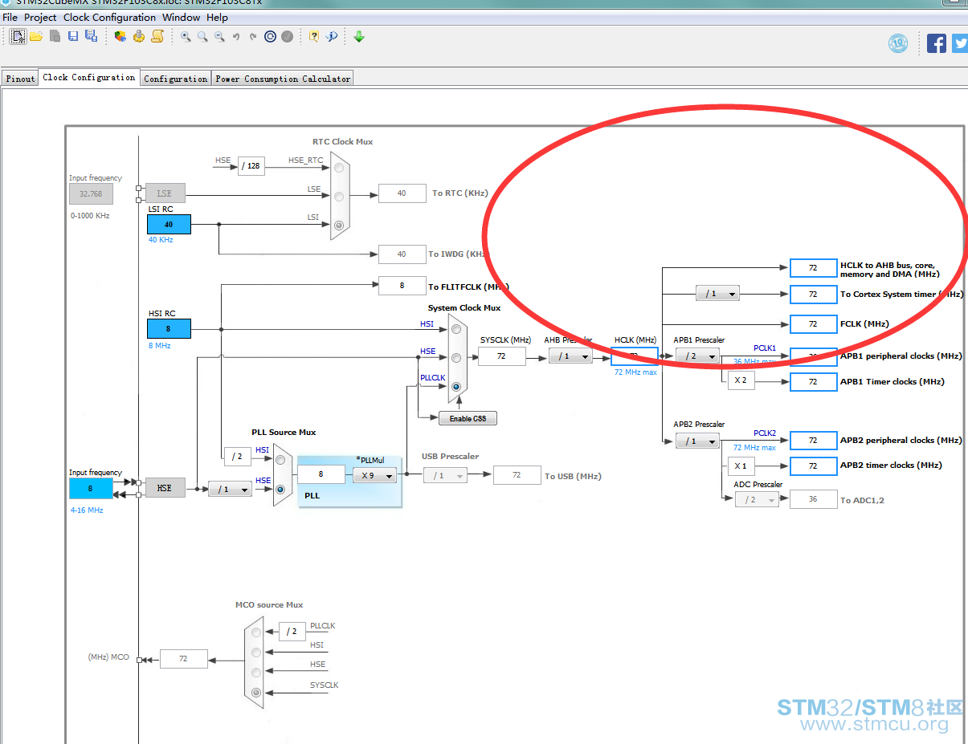Screen dimensions: 968x744
Task: Select LSE in the RTC Clock Mux
Action: click(339, 196)
